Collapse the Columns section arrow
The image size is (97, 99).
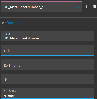(3, 23)
